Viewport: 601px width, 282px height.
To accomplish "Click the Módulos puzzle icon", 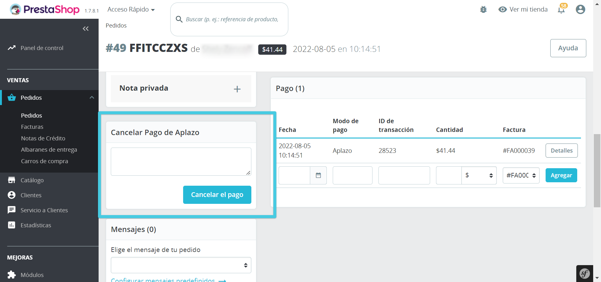I will coord(12,275).
